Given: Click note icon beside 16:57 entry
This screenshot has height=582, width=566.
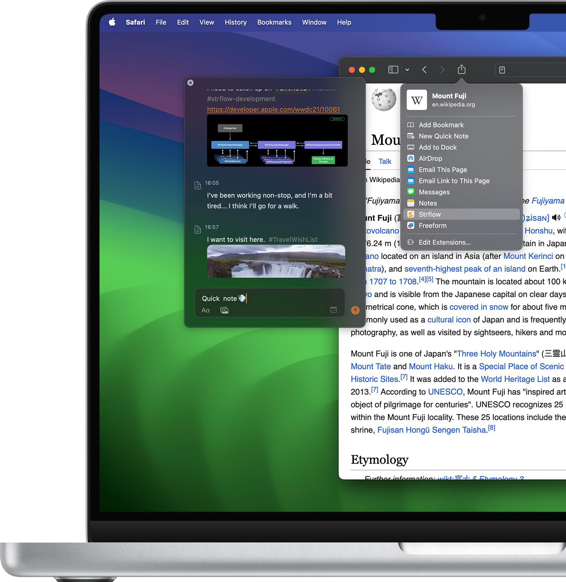Looking at the screenshot, I should pyautogui.click(x=197, y=229).
